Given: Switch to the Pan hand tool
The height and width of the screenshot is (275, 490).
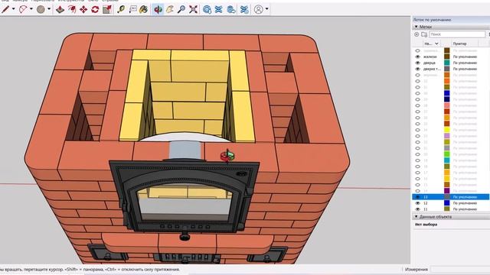Looking at the screenshot, I should 170,9.
